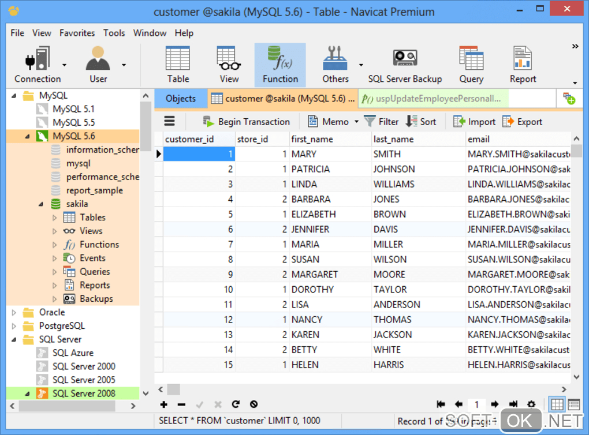Click the Filter button
This screenshot has height=435, width=589.
pos(382,122)
